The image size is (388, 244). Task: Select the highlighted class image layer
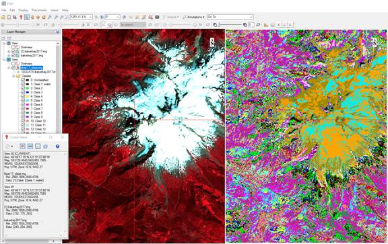click(x=32, y=68)
